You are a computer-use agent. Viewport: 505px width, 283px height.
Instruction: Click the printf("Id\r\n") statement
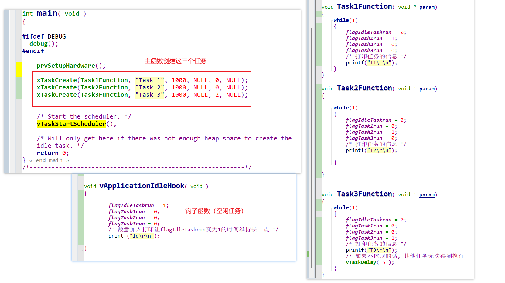[134, 236]
